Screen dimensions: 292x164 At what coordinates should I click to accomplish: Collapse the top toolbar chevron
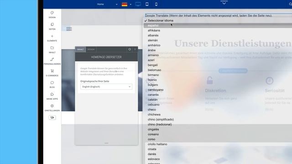[x=224, y=3]
